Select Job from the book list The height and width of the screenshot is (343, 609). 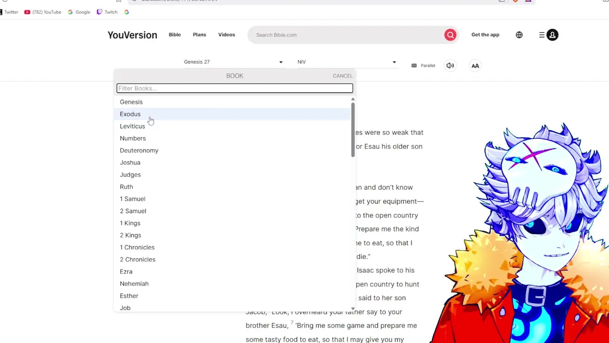(x=233, y=308)
